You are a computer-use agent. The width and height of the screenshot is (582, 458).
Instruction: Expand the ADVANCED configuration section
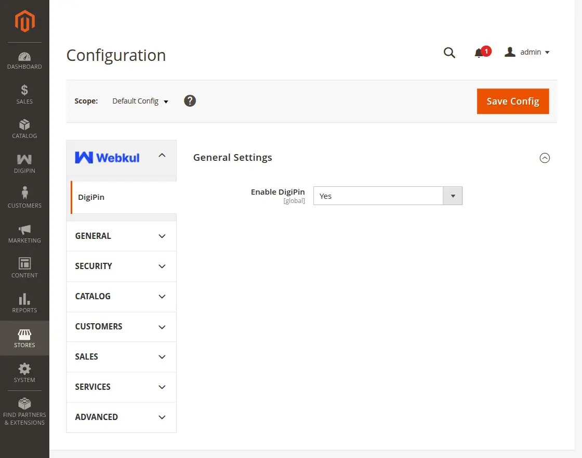coord(121,417)
